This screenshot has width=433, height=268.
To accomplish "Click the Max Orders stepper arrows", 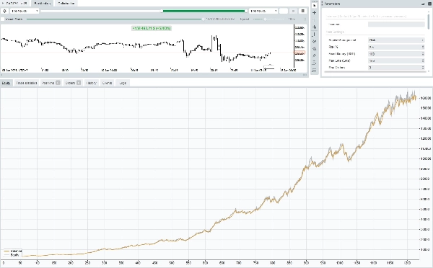I will 423,67.
